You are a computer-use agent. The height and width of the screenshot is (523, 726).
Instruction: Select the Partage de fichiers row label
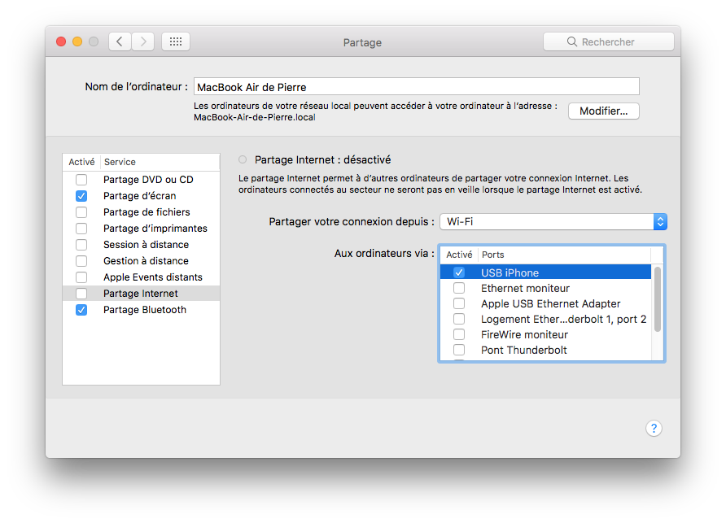pyautogui.click(x=147, y=212)
